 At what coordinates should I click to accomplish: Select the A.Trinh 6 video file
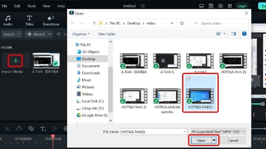[167, 64]
